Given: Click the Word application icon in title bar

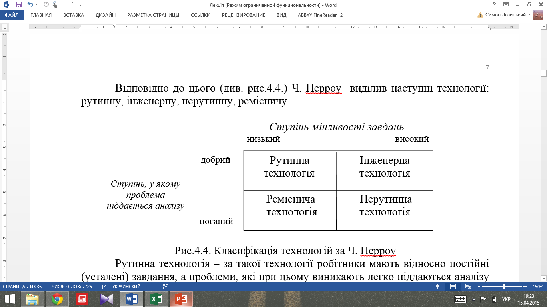Looking at the screenshot, I should [7, 5].
